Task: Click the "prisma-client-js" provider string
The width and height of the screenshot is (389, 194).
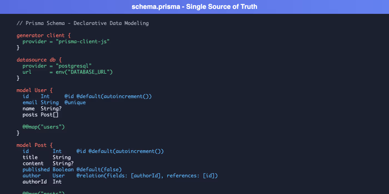Action: click(83, 42)
